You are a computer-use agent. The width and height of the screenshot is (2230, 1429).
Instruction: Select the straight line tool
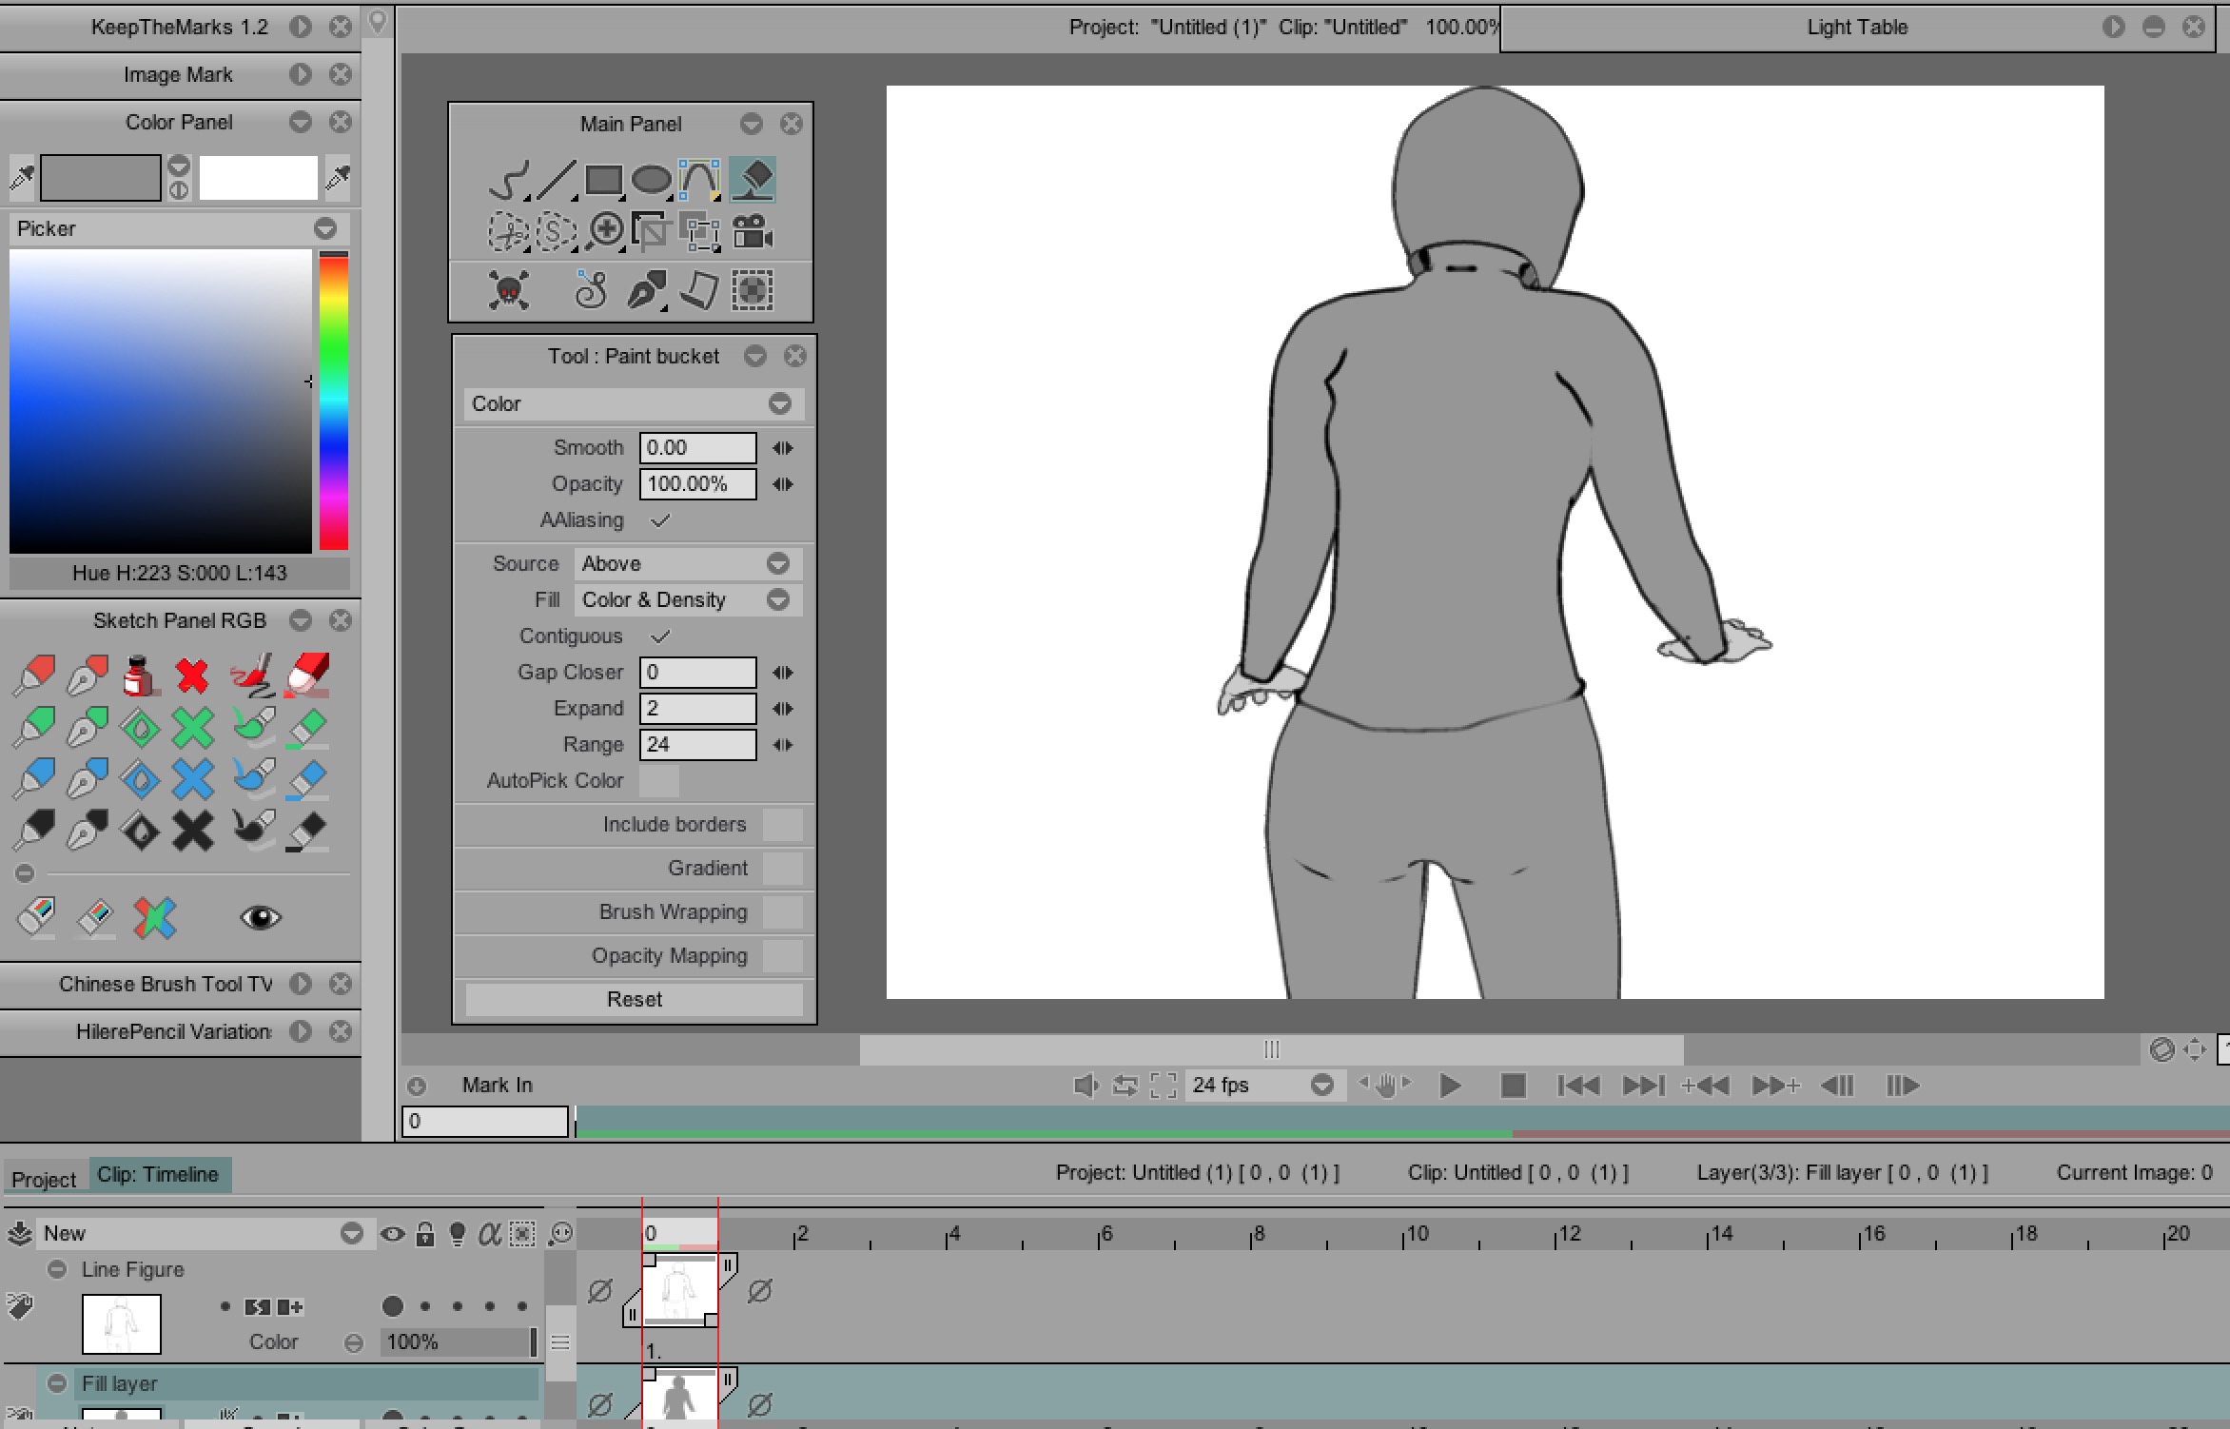tap(557, 180)
